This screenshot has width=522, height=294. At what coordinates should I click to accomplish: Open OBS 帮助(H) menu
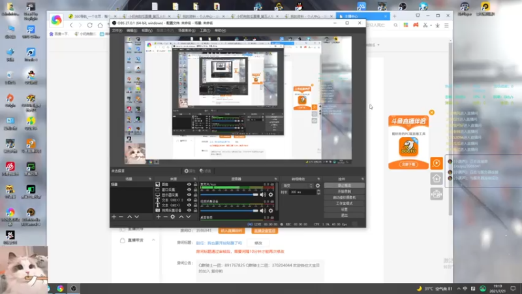220,30
